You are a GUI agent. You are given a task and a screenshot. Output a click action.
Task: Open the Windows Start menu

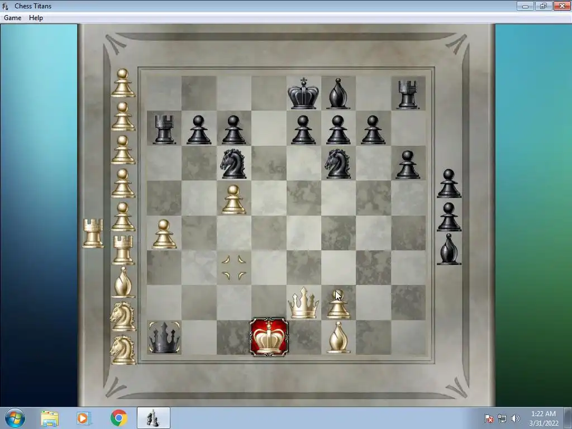pyautogui.click(x=15, y=418)
